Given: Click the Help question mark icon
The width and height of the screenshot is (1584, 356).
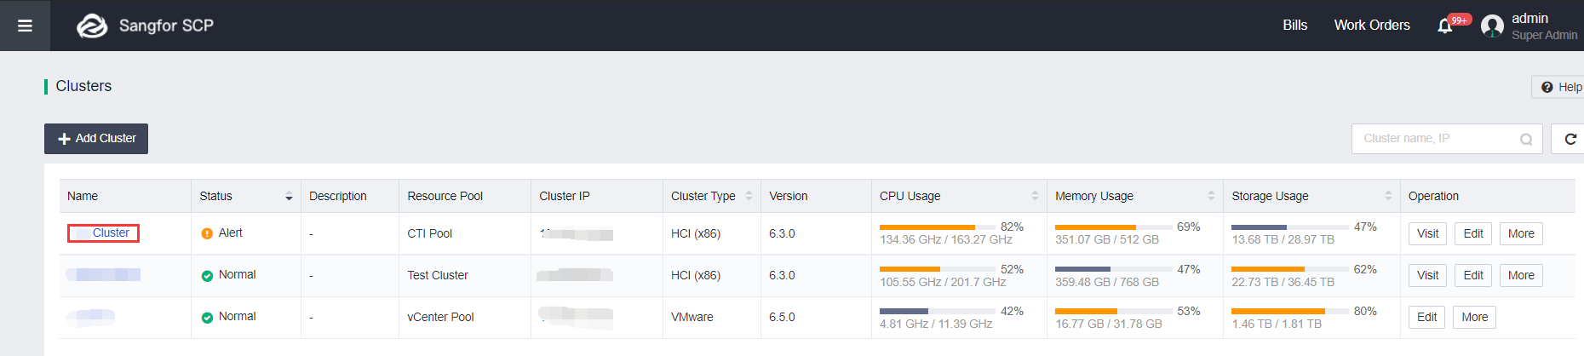Looking at the screenshot, I should (1547, 87).
